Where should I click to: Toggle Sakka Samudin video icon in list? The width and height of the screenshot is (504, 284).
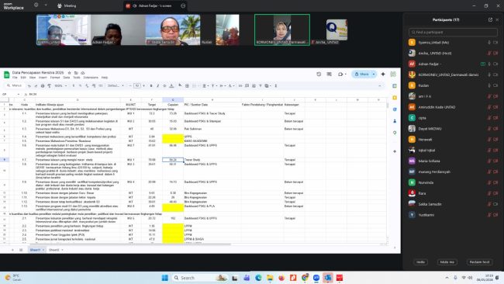point(495,204)
